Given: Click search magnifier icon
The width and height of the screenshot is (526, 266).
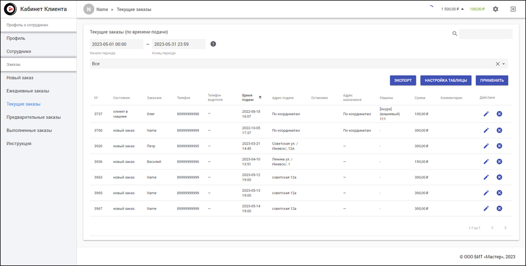Looking at the screenshot, I should pos(455,34).
